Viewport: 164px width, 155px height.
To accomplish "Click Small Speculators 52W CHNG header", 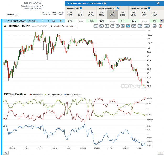I will (134, 14).
